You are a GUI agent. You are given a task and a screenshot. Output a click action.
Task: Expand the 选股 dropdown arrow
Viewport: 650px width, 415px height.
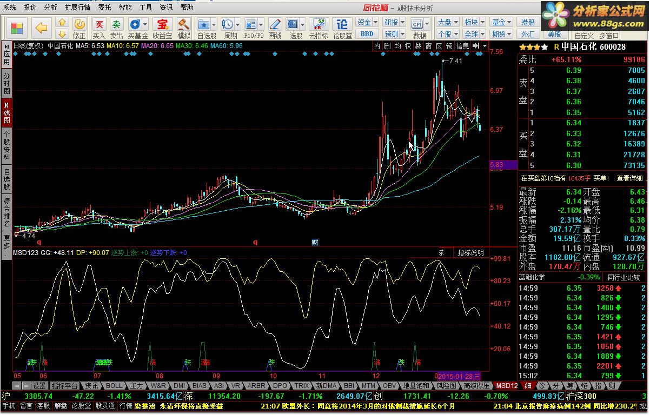[x=303, y=24]
